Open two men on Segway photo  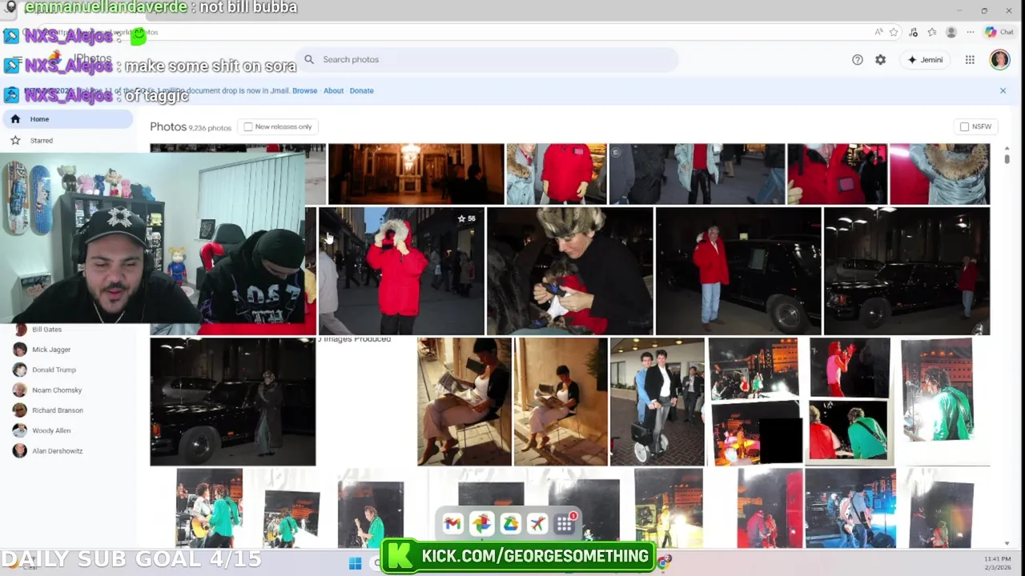pos(657,402)
